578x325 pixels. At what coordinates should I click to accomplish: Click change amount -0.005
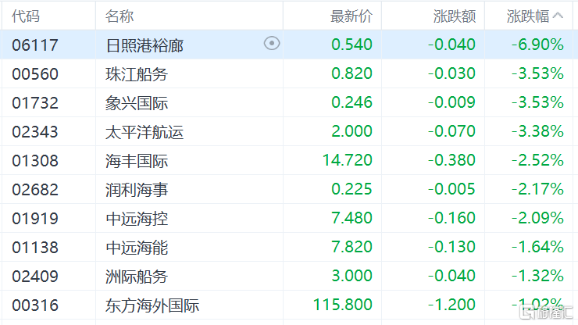pyautogui.click(x=451, y=189)
